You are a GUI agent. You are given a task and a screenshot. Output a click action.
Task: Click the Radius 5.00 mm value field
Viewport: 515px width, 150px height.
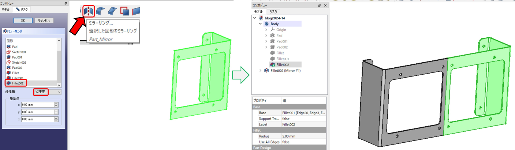coord(304,136)
